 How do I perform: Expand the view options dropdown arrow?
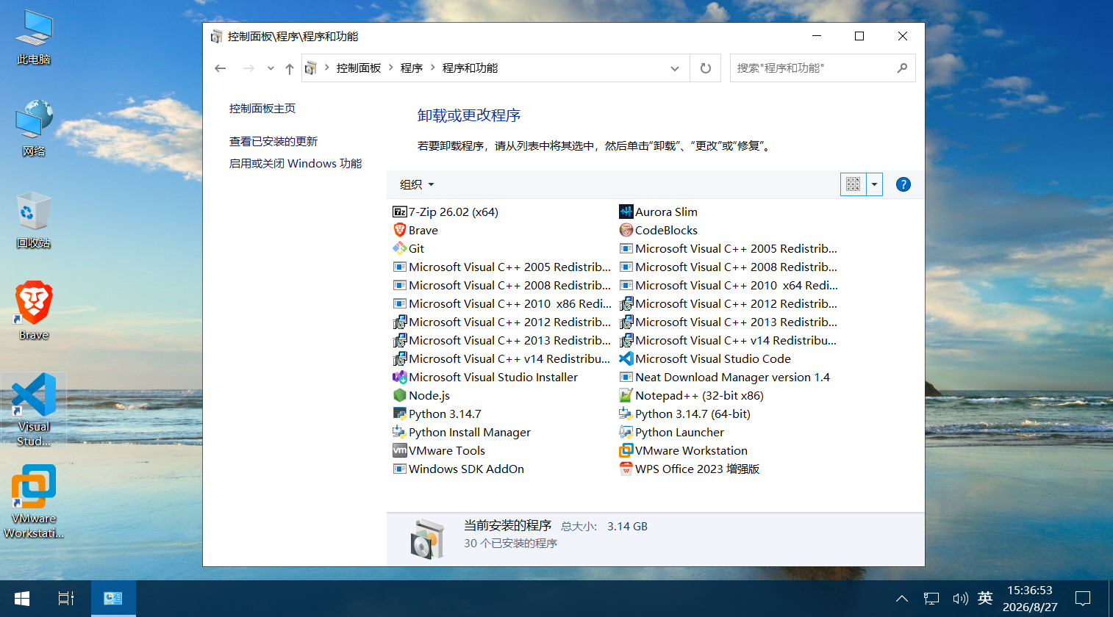click(x=874, y=184)
